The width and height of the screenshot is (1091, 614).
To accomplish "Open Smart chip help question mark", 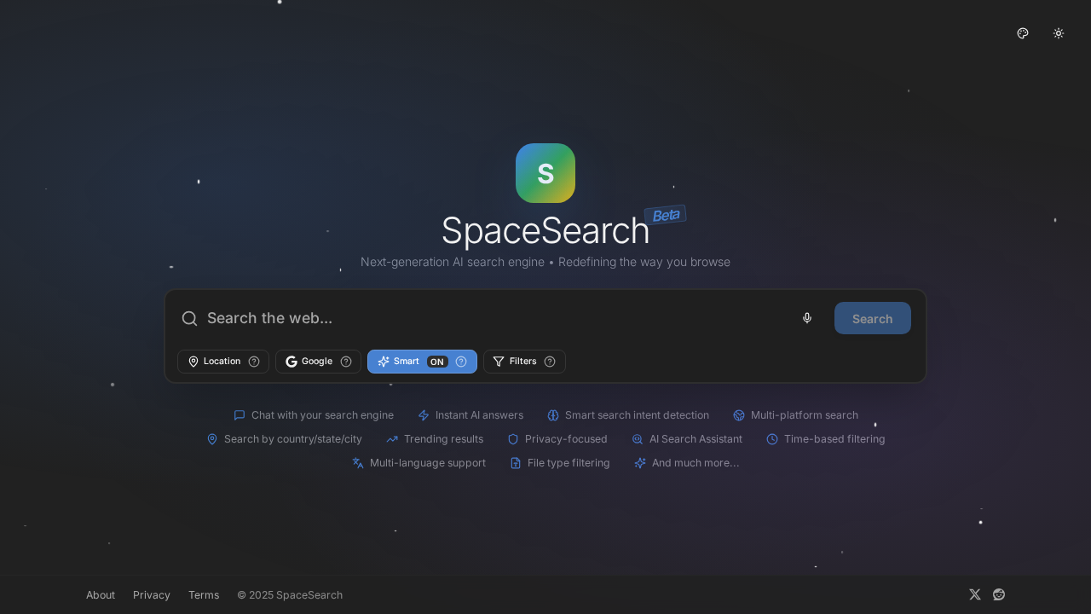I will (461, 362).
